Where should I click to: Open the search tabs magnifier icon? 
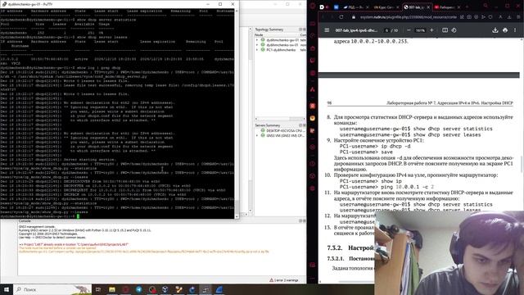coord(486,7)
